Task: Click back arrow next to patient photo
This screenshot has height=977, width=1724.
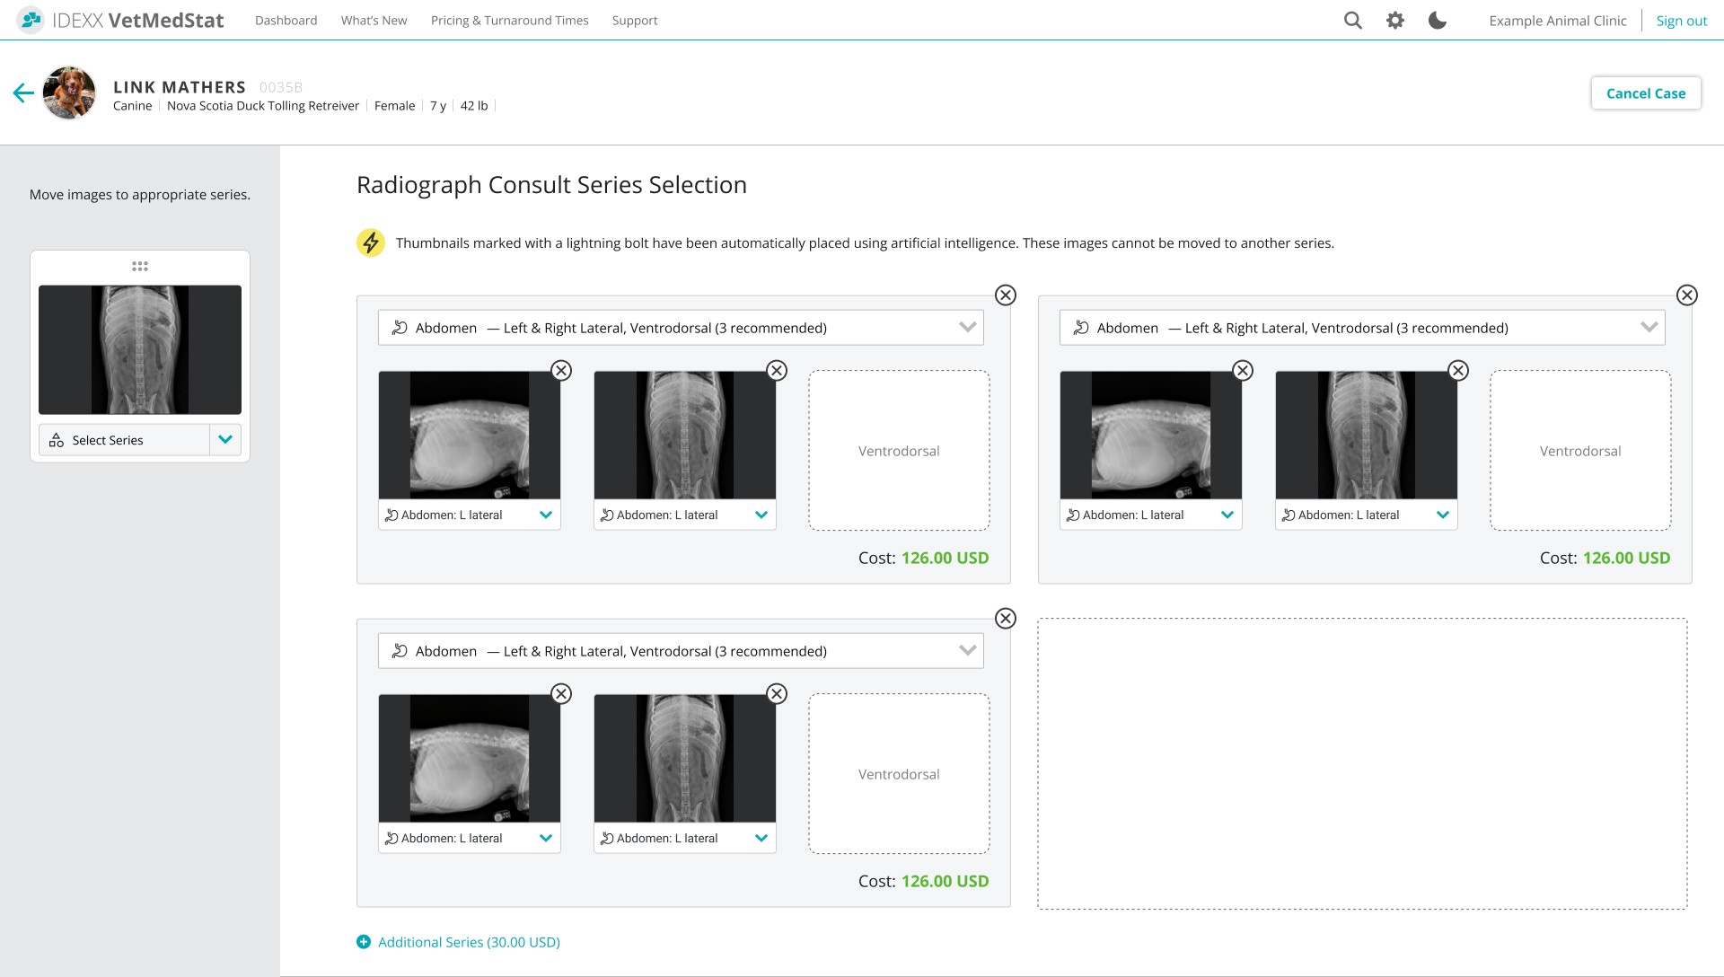Action: (x=23, y=92)
